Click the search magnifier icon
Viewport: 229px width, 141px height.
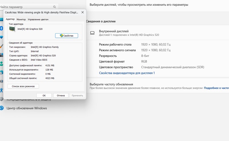point(54,7)
